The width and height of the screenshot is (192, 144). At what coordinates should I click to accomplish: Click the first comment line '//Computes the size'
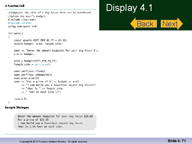point(49,13)
